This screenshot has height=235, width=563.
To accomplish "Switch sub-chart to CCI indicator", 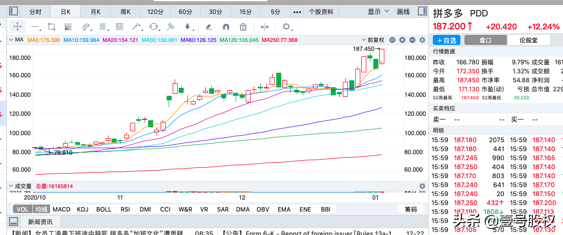I will pos(165,209).
